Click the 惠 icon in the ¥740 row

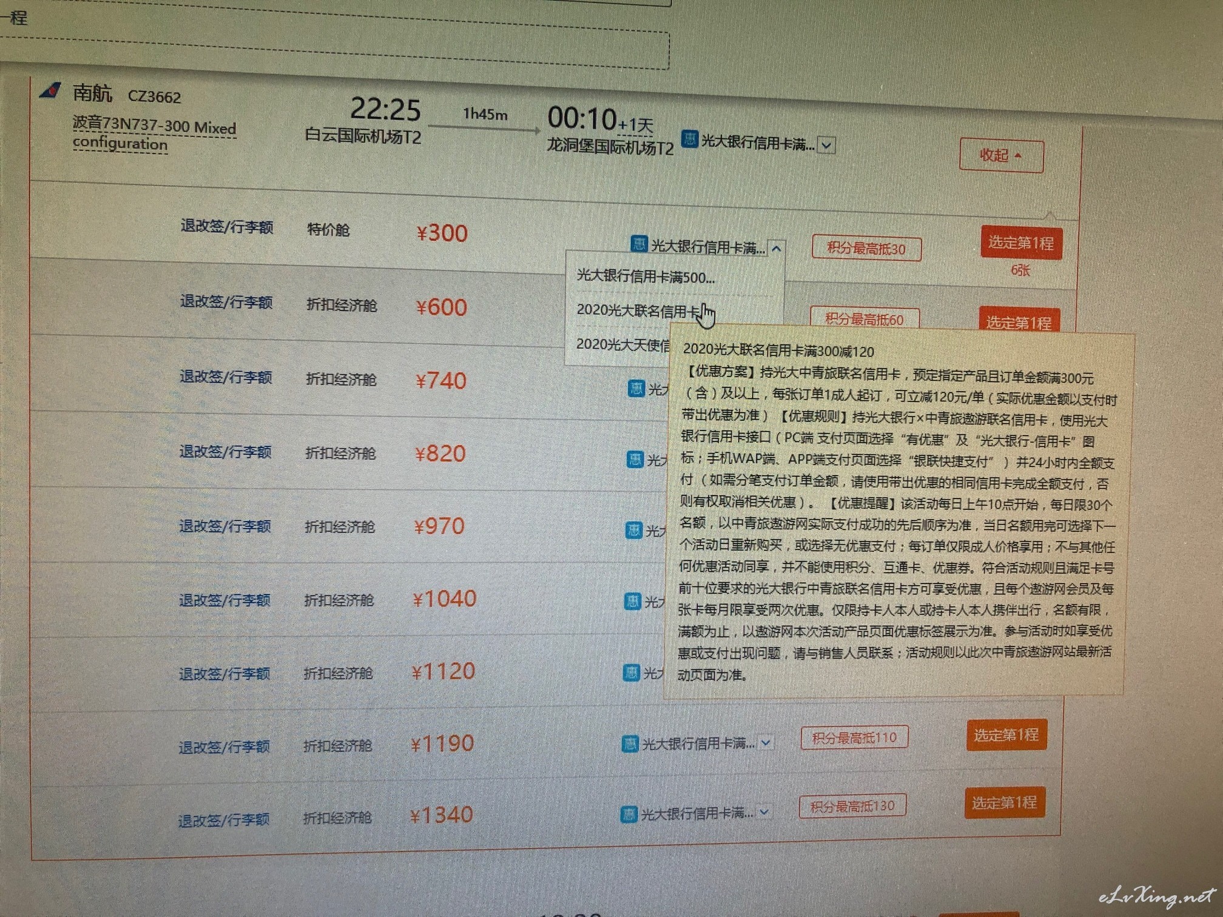(636, 388)
